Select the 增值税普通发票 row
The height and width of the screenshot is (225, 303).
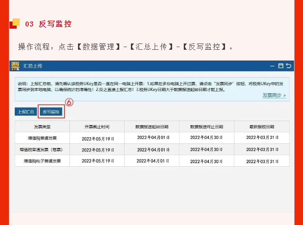152,138
